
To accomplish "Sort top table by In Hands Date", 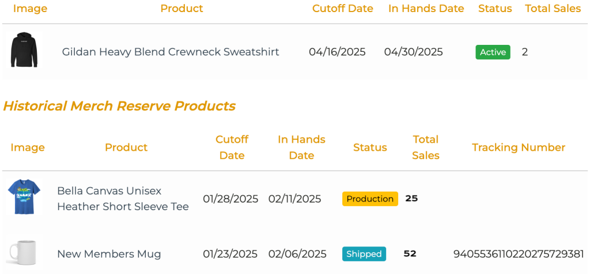I will click(426, 9).
